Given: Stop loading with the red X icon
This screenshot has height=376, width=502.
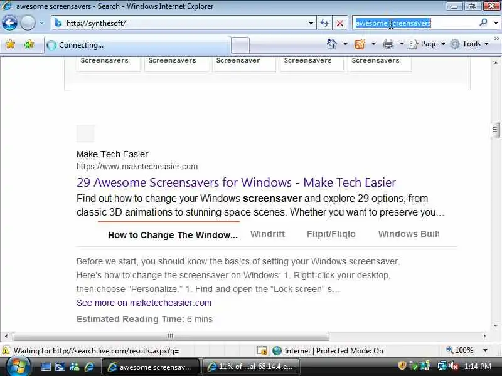Looking at the screenshot, I should (x=340, y=23).
